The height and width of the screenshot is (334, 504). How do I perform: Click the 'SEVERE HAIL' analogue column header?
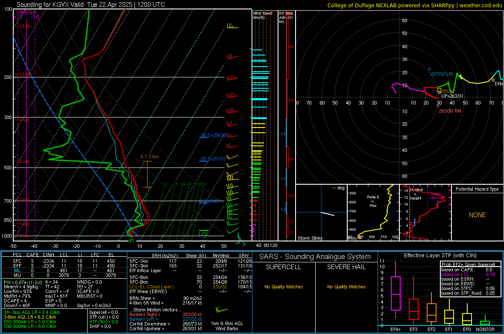point(346,267)
